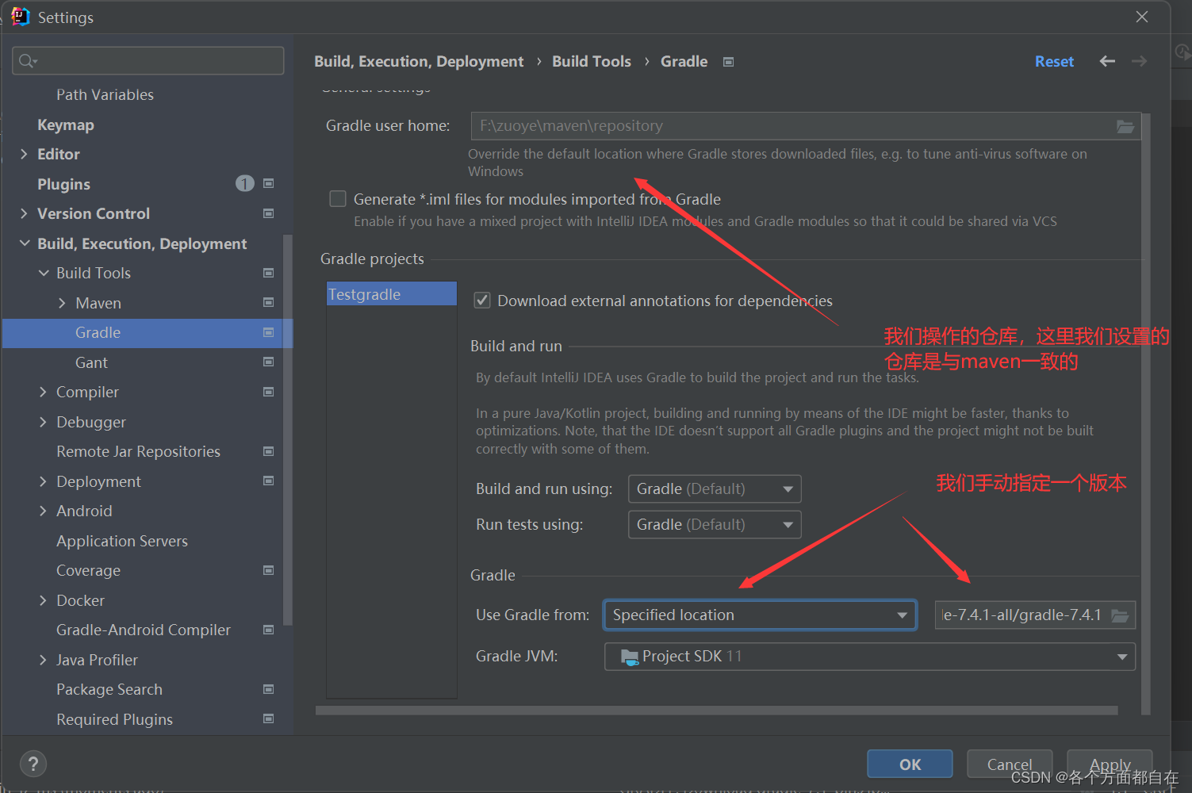Image resolution: width=1192 pixels, height=793 pixels.
Task: Uncheck Download external annotations for dependencies
Action: [481, 301]
